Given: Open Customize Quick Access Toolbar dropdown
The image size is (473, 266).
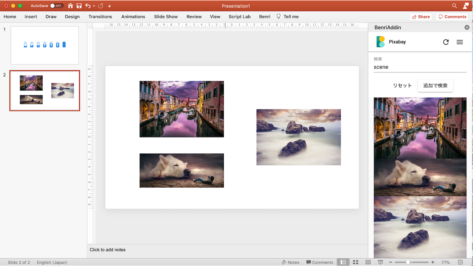Looking at the screenshot, I should [109, 6].
